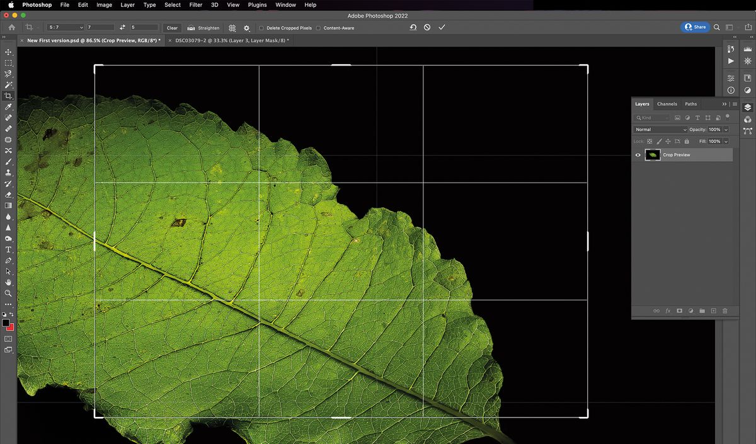Select the Move tool

coord(8,52)
